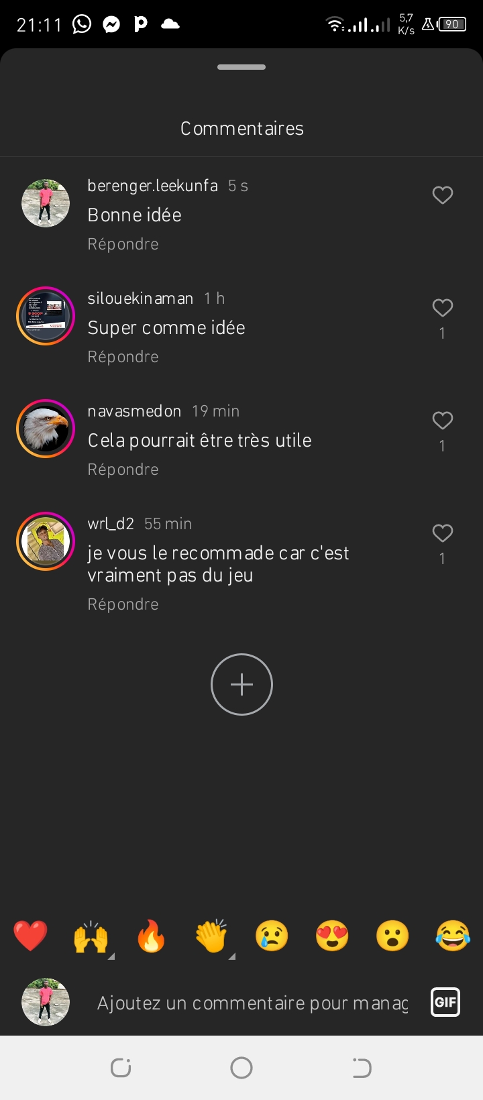
Task: Open the GIF picker
Action: point(445,1003)
